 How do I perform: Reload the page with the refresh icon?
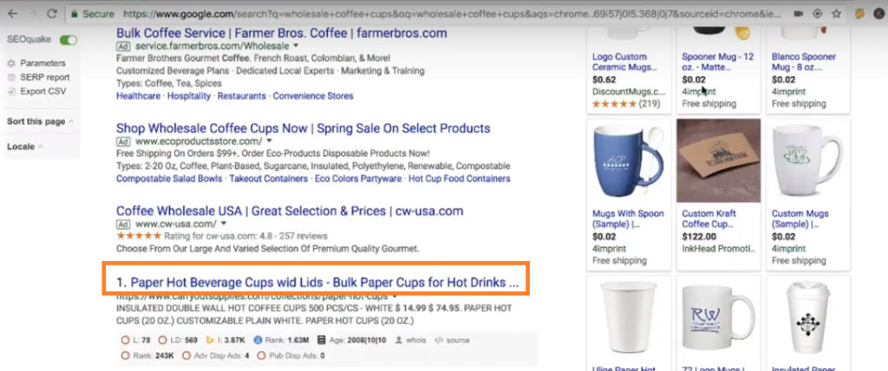(51, 13)
